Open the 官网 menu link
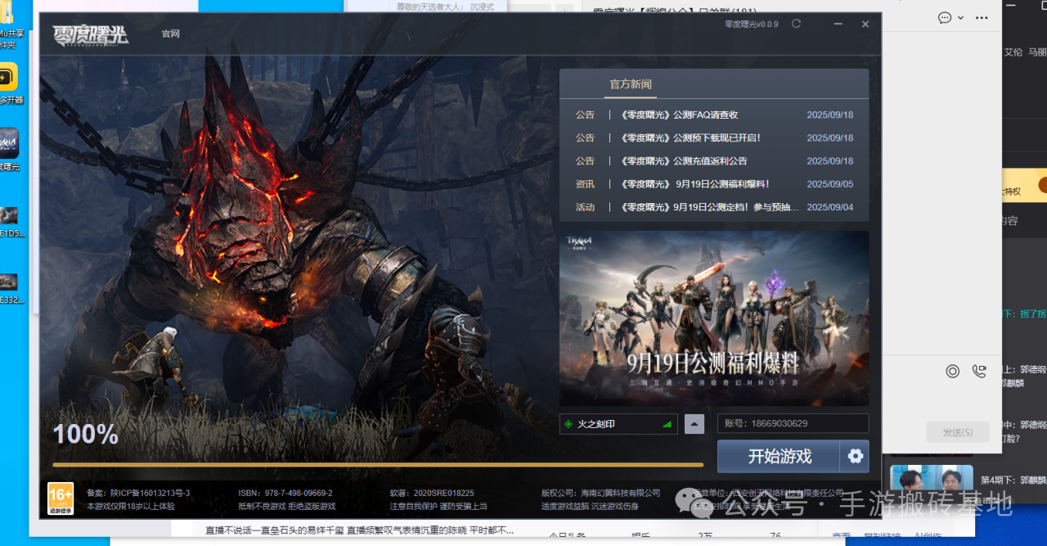Viewport: 1047px width, 546px height. coord(170,34)
